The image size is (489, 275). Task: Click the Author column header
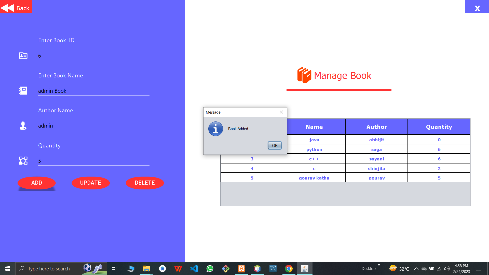pyautogui.click(x=376, y=127)
